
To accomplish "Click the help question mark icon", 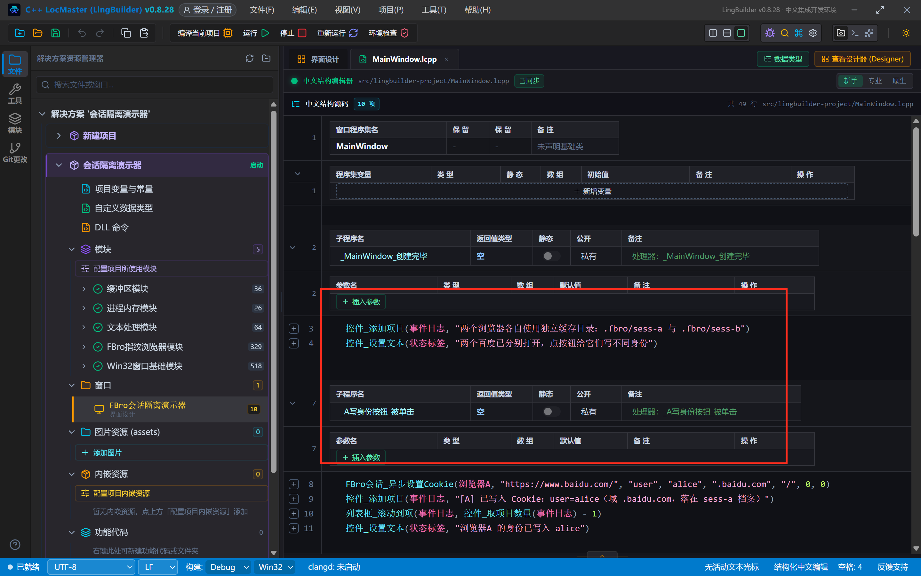I will pos(15,545).
